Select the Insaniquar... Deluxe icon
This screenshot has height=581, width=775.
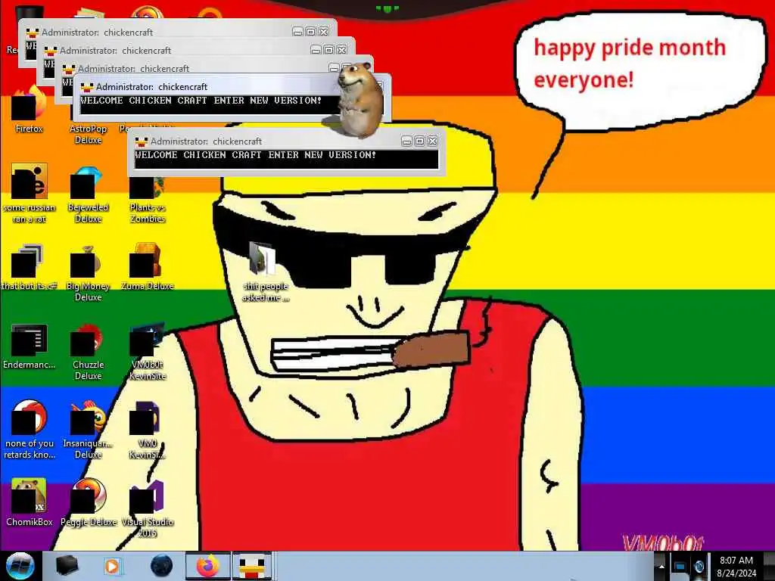[x=88, y=430]
